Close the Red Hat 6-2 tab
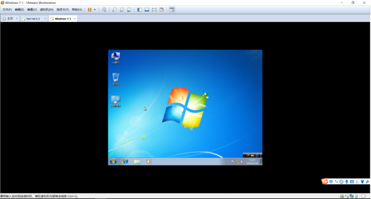The width and height of the screenshot is (371, 199). (45, 18)
